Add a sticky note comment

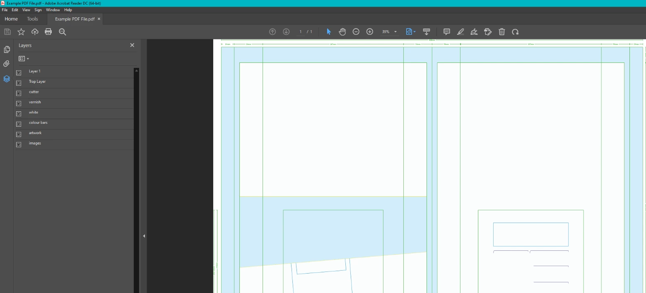[x=447, y=32]
